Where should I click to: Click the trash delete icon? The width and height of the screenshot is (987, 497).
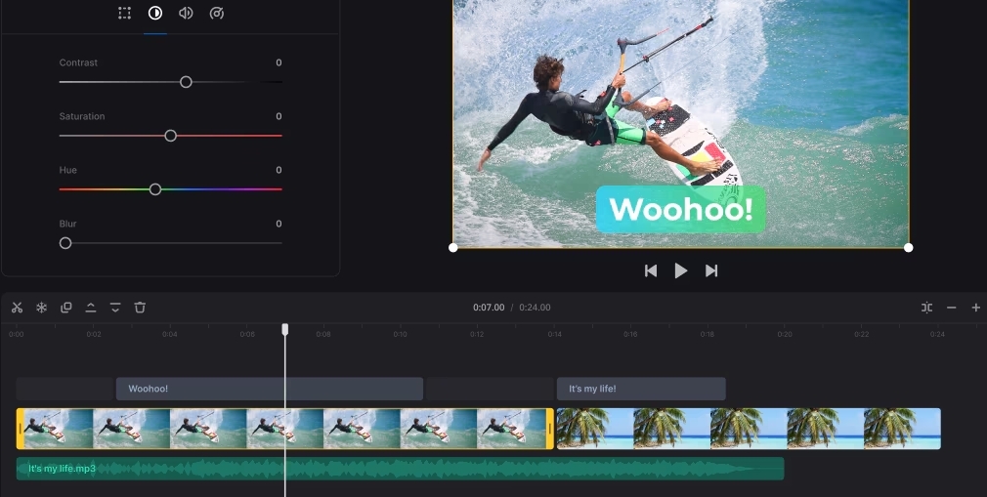point(140,308)
